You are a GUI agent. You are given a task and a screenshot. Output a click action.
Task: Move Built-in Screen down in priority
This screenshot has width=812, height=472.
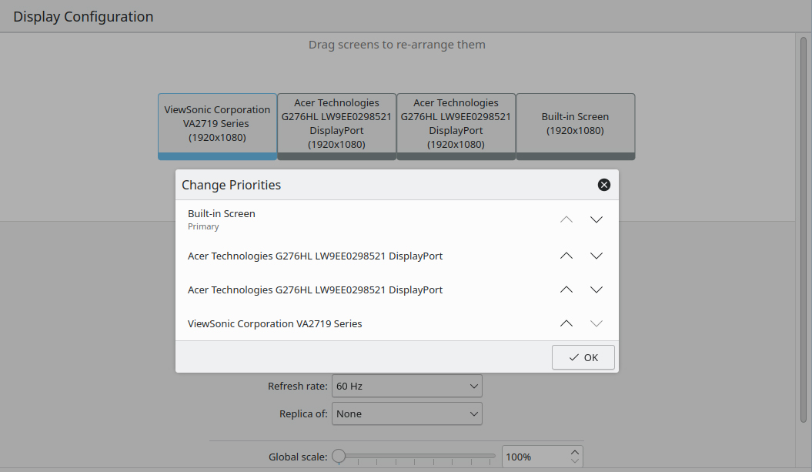coord(596,219)
